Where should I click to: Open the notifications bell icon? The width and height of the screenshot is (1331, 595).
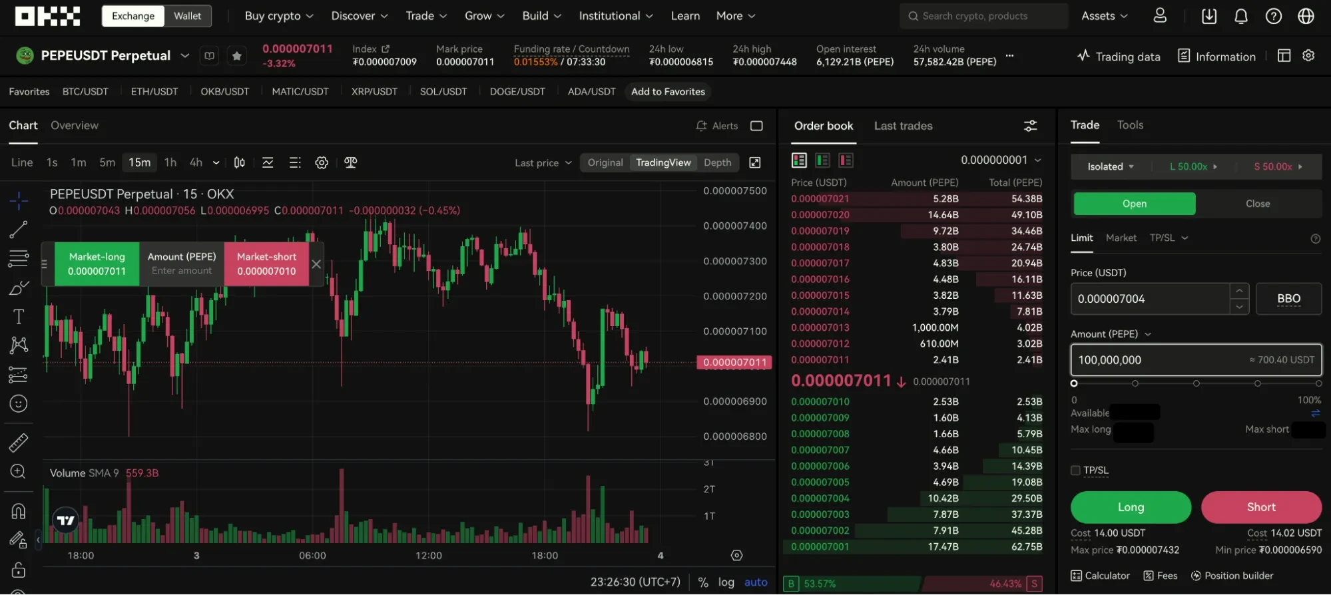(1240, 16)
